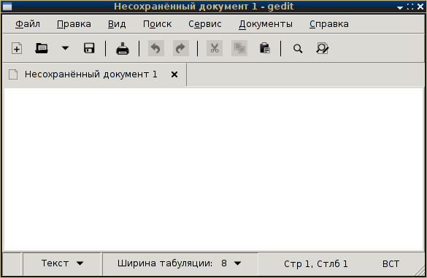Image resolution: width=427 pixels, height=278 pixels.
Task: Save the document with the floppy icon
Action: coord(89,48)
